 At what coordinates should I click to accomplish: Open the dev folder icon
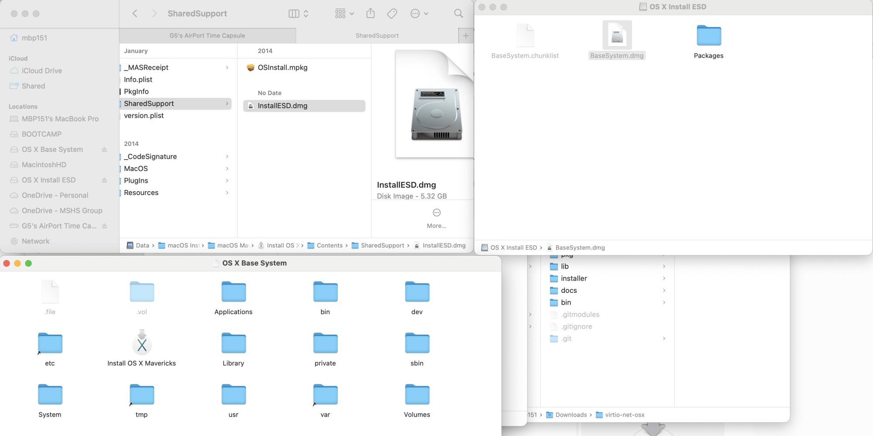417,292
